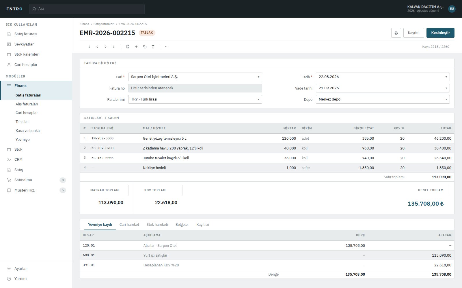462x288 pixels.
Task: Collapse the Finans module
Action: point(36,86)
